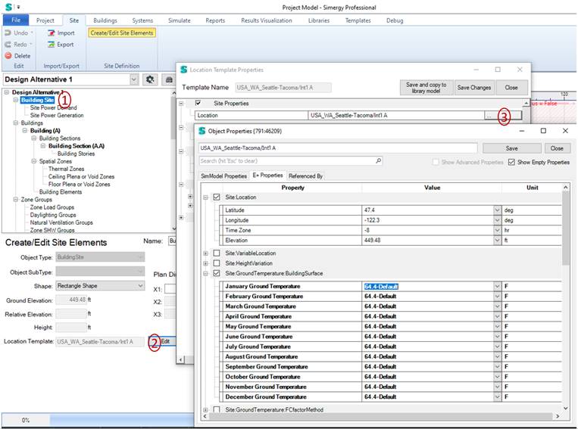Switch to the Simulate ribbon tab
The image size is (578, 429).
[x=179, y=20]
